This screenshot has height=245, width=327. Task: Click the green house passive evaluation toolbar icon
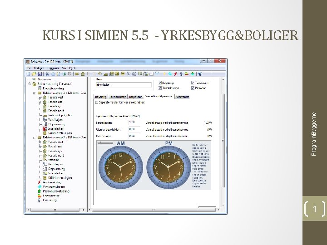[x=193, y=74]
